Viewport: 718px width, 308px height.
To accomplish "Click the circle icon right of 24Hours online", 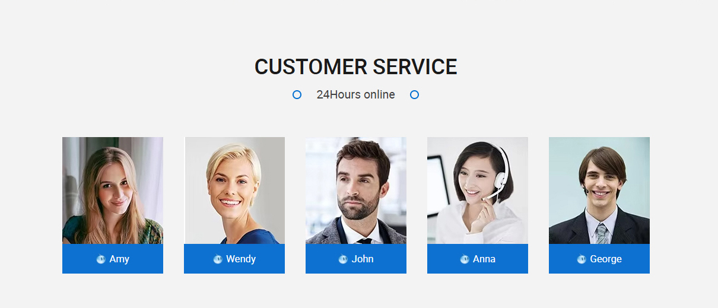I will pyautogui.click(x=415, y=95).
